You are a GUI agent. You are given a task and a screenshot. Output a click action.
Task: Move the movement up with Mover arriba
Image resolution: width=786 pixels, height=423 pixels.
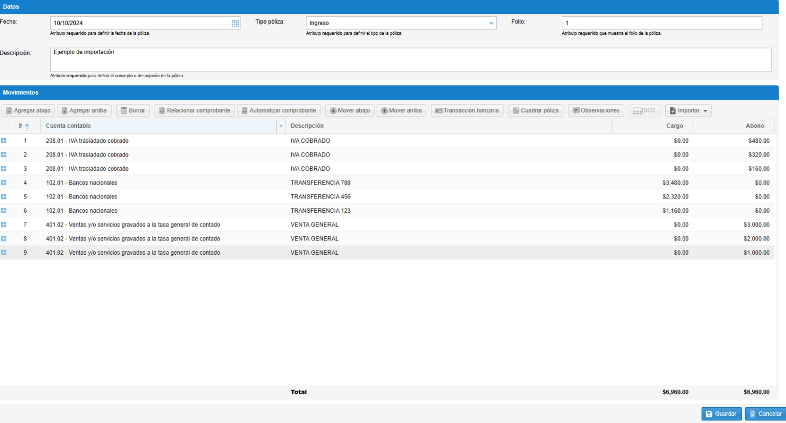(401, 110)
